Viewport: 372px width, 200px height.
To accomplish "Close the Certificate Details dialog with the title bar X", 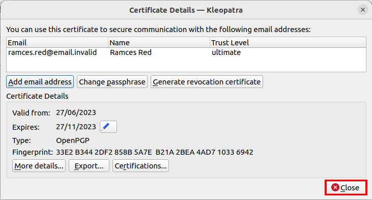I will tap(362, 10).
